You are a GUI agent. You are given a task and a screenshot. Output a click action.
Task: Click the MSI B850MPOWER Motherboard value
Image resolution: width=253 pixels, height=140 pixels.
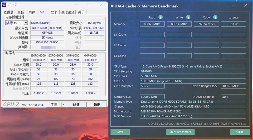193,111
